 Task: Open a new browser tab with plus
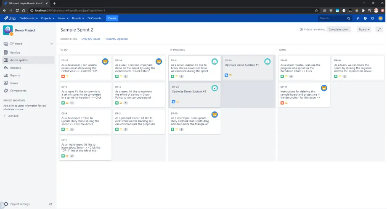tap(54, 3)
